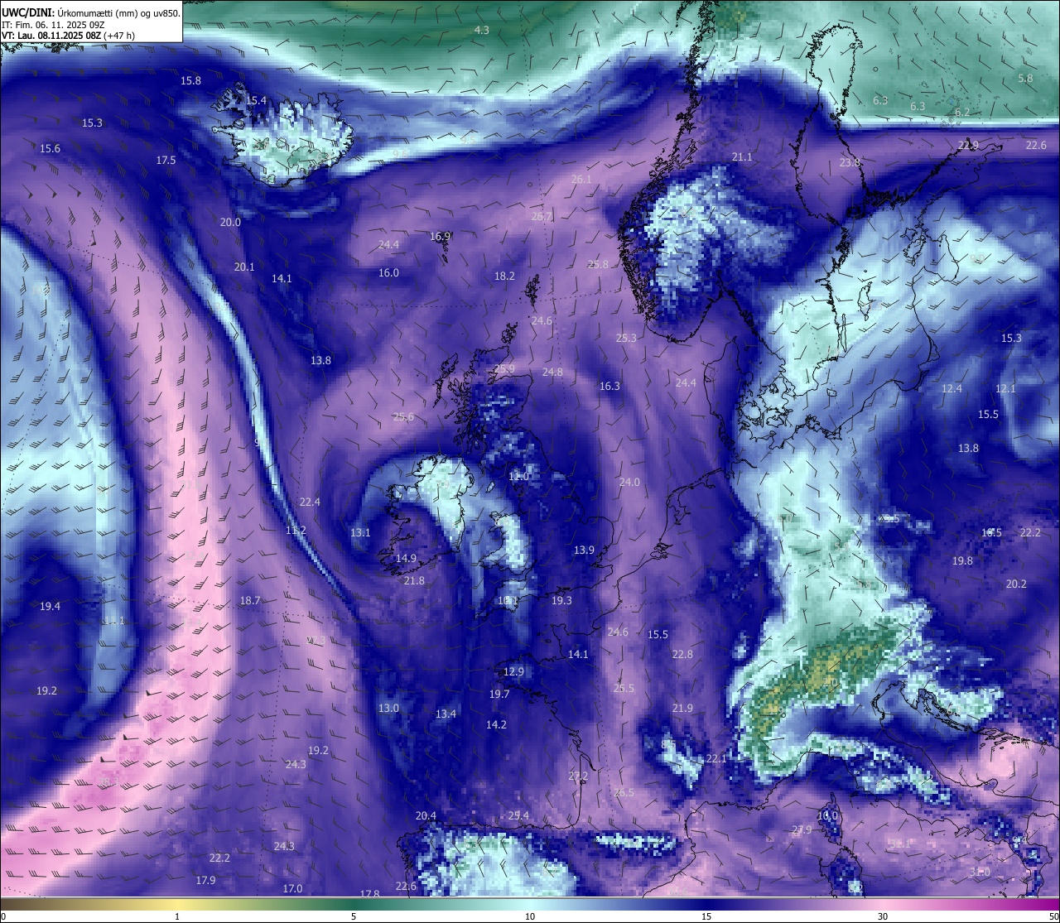
Task: Select the 17.5 value label
Action: coord(166,160)
